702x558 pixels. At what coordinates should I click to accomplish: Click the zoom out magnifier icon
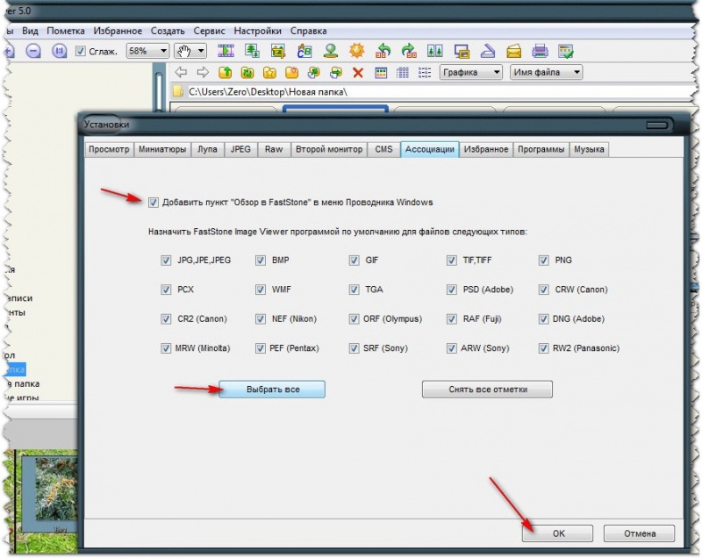click(33, 51)
